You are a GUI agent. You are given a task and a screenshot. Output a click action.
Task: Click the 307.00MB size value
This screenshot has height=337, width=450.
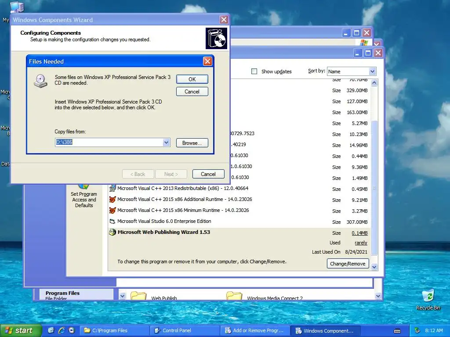pyautogui.click(x=357, y=222)
